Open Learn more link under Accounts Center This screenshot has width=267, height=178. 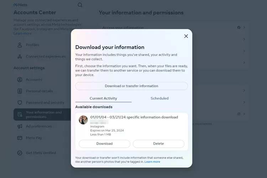[x=22, y=33]
